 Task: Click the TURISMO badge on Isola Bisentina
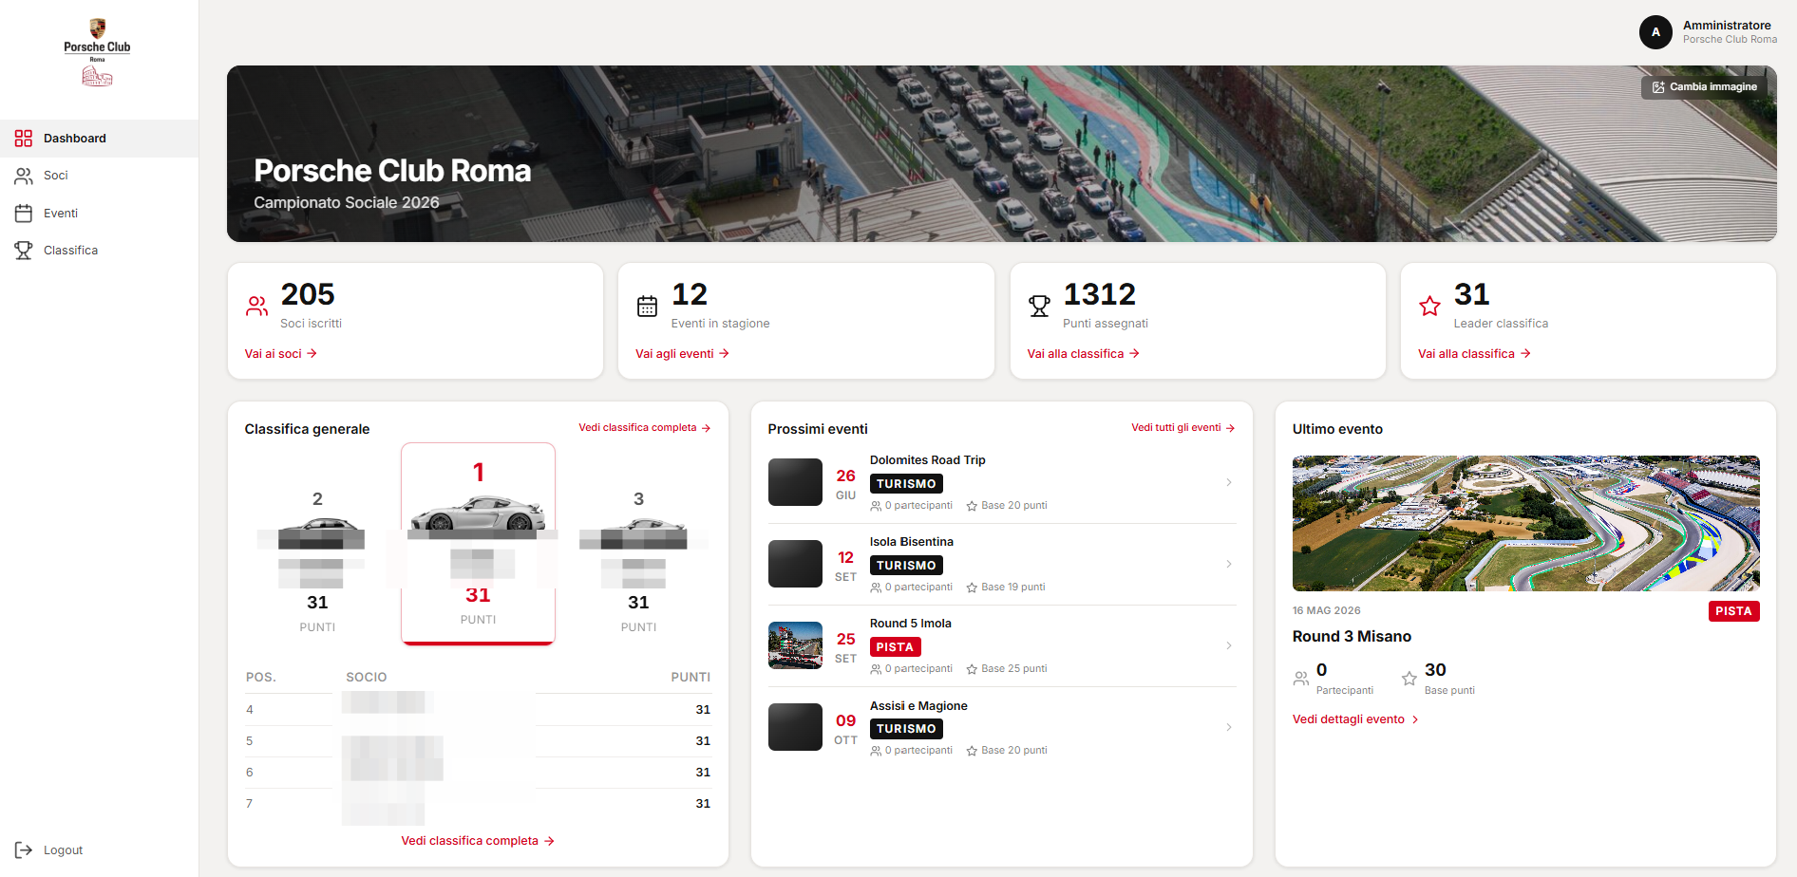906,566
